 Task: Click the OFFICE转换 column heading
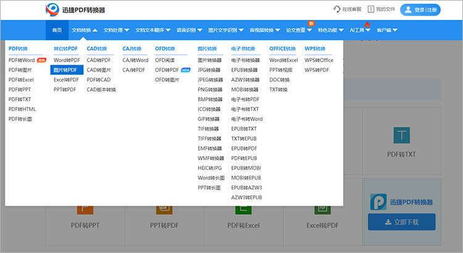coord(282,49)
